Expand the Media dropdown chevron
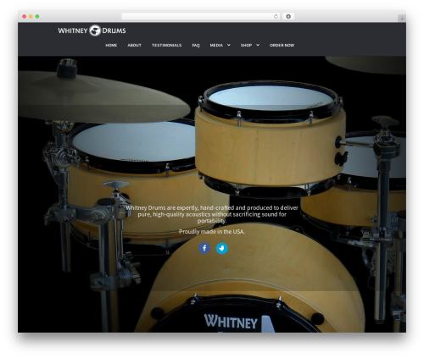Screen dimensions: 424x358 [229, 45]
